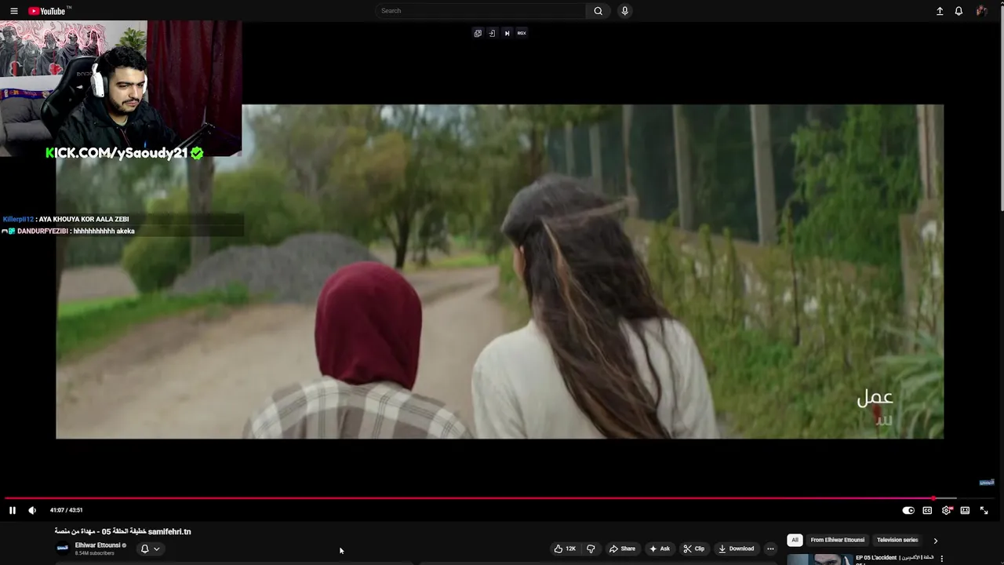The width and height of the screenshot is (1004, 565).
Task: Start voice search with the microphone
Action: (624, 11)
